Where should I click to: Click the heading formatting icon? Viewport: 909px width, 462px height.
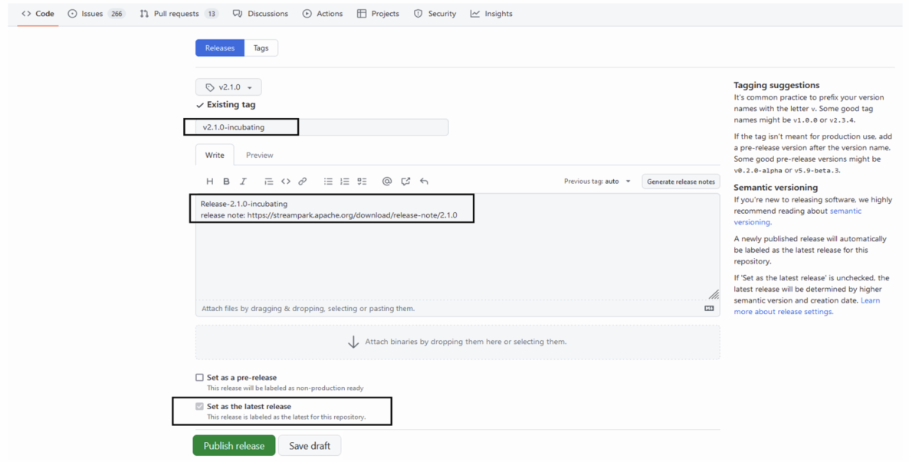coord(209,182)
